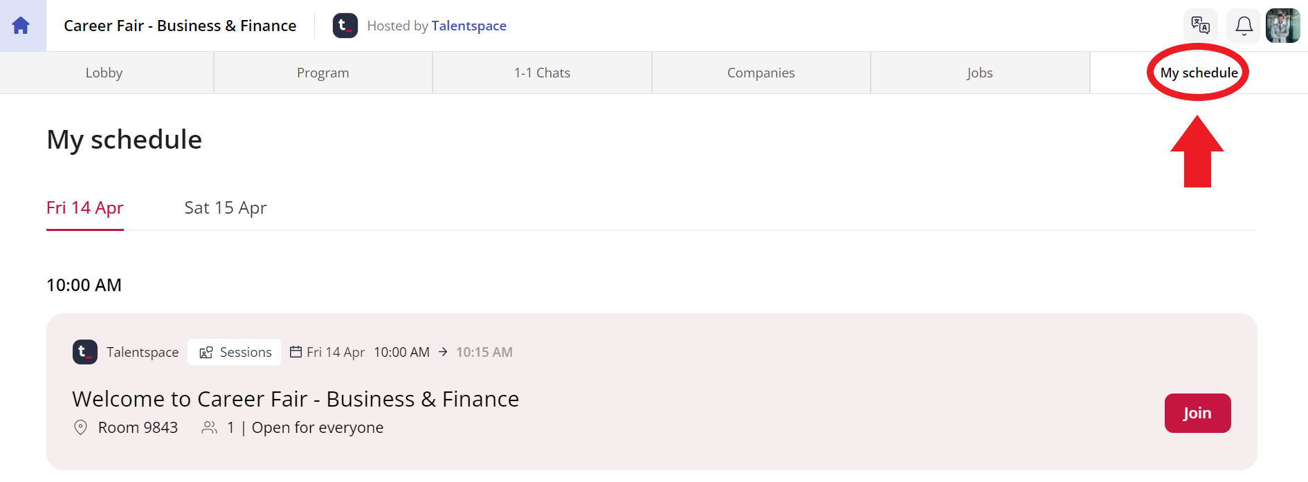Click the location pin icon by Room 9843
Viewport: 1308px width, 482px height.
click(80, 427)
